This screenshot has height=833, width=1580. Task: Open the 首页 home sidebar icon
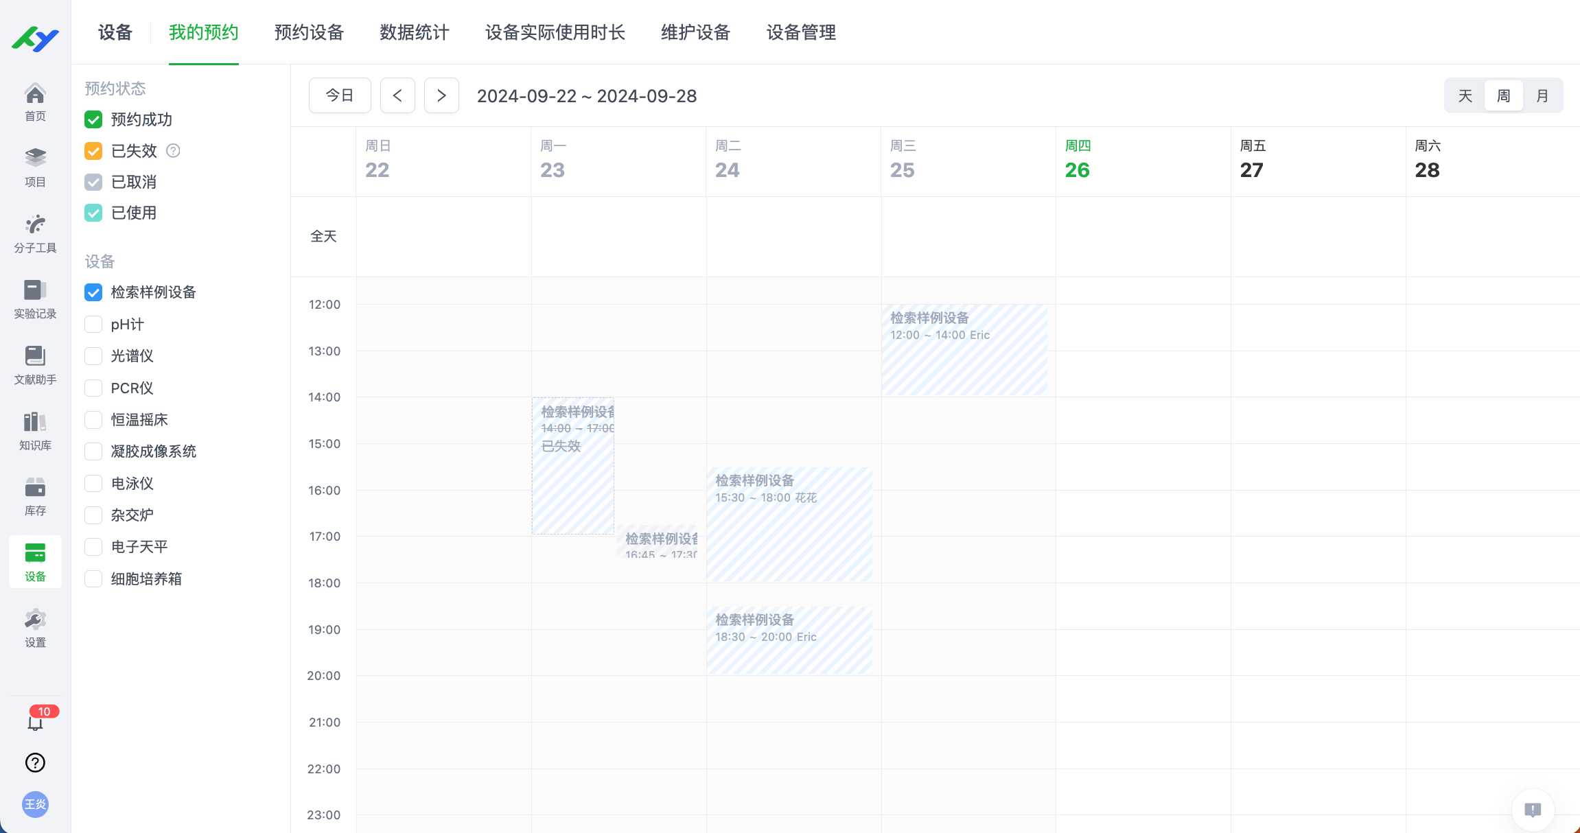click(x=35, y=102)
